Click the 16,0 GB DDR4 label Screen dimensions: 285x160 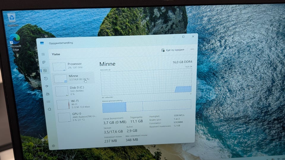(182, 62)
